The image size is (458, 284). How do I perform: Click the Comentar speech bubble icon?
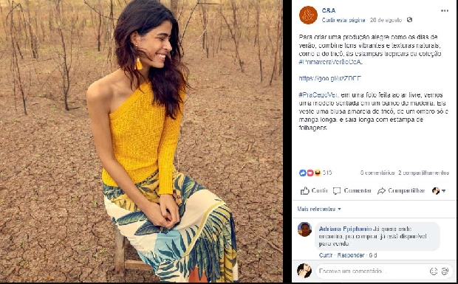tap(337, 191)
